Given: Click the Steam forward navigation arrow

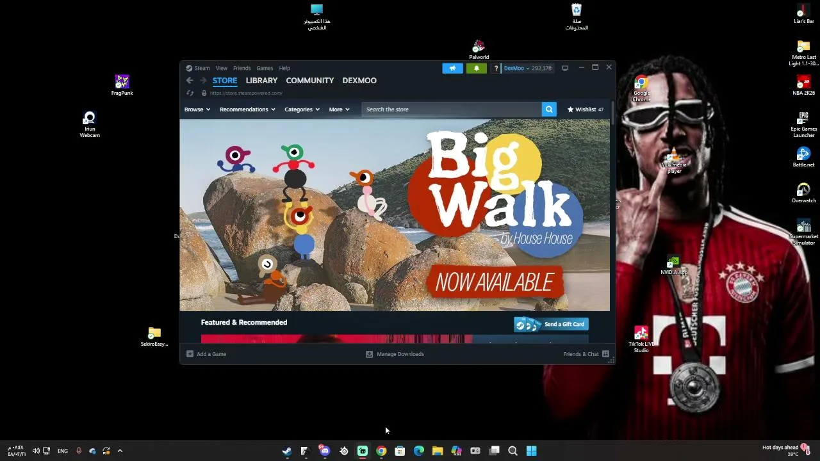Looking at the screenshot, I should pyautogui.click(x=203, y=81).
